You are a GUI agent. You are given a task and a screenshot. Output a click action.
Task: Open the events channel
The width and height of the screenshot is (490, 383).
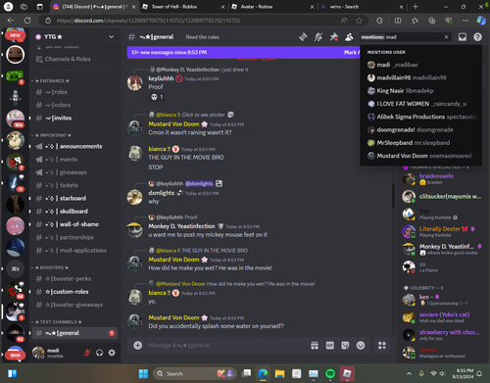[74, 160]
